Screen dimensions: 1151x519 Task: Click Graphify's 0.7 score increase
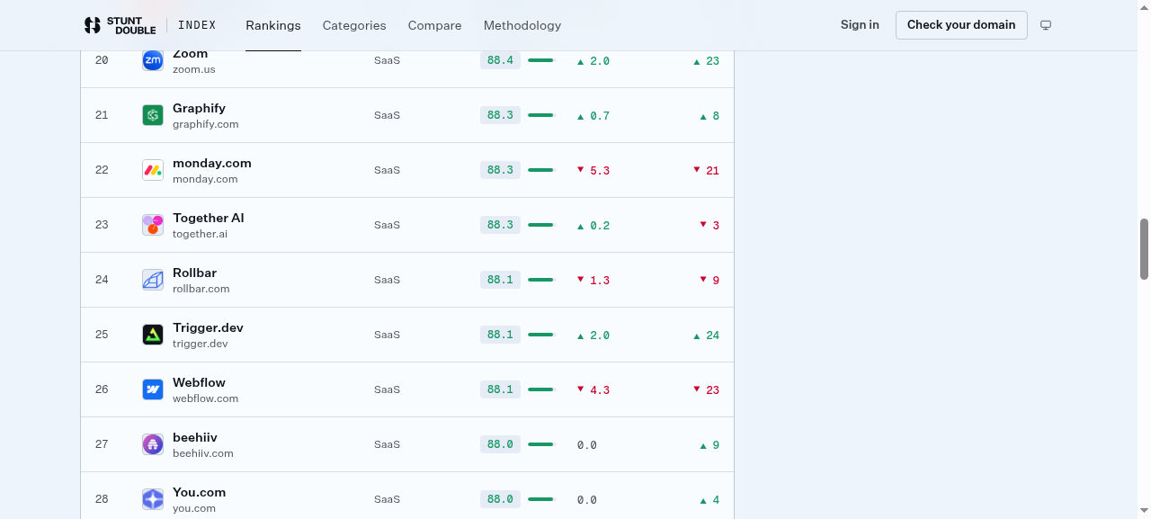tap(593, 115)
